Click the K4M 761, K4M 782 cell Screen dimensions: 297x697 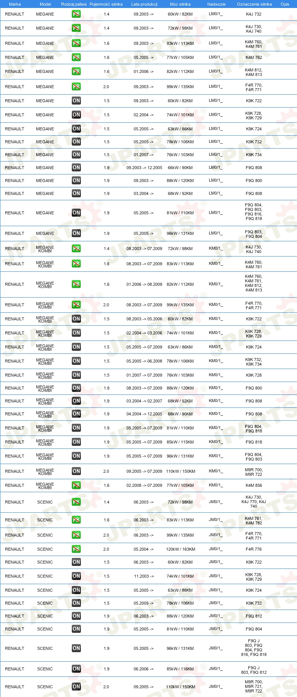tap(254, 520)
